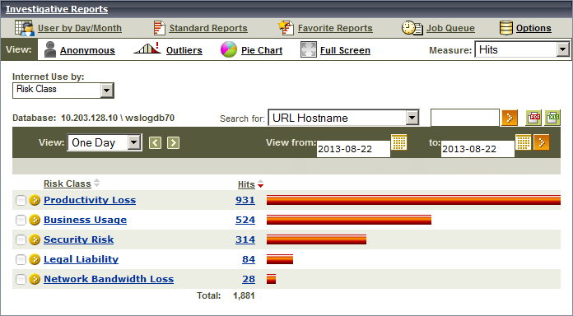Check the Security Risk checkbox
The image size is (573, 316).
[21, 239]
